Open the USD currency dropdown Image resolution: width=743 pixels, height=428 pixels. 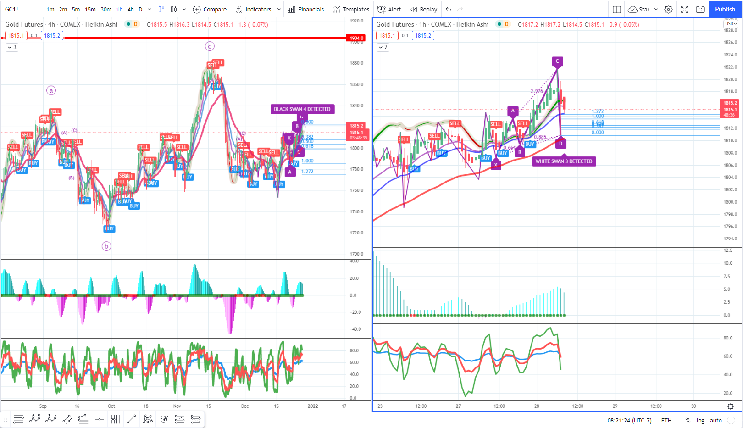click(731, 24)
